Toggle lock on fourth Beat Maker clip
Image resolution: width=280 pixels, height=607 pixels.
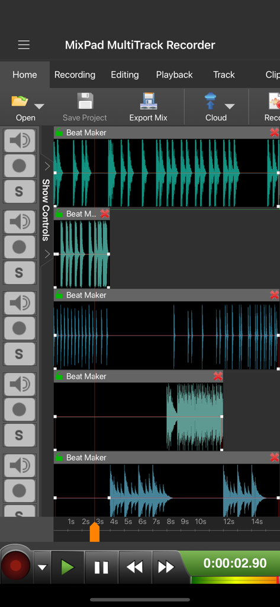(59, 376)
